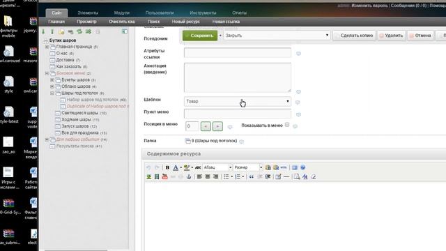The height and width of the screenshot is (251, 446).
Task: Toggle bold in the editor
Action: (x=167, y=167)
